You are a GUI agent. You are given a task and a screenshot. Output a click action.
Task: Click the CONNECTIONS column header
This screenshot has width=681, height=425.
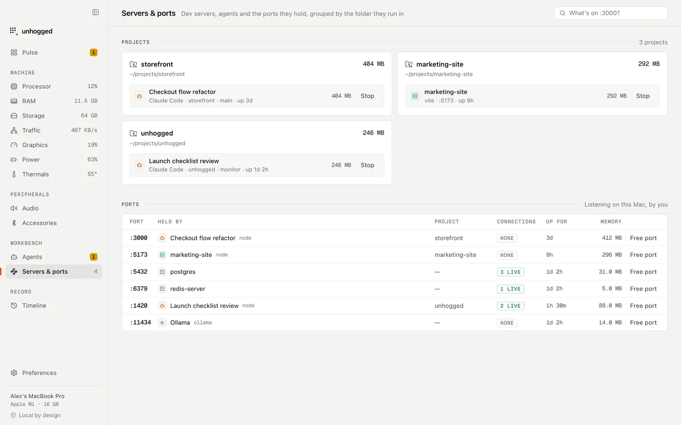516,221
